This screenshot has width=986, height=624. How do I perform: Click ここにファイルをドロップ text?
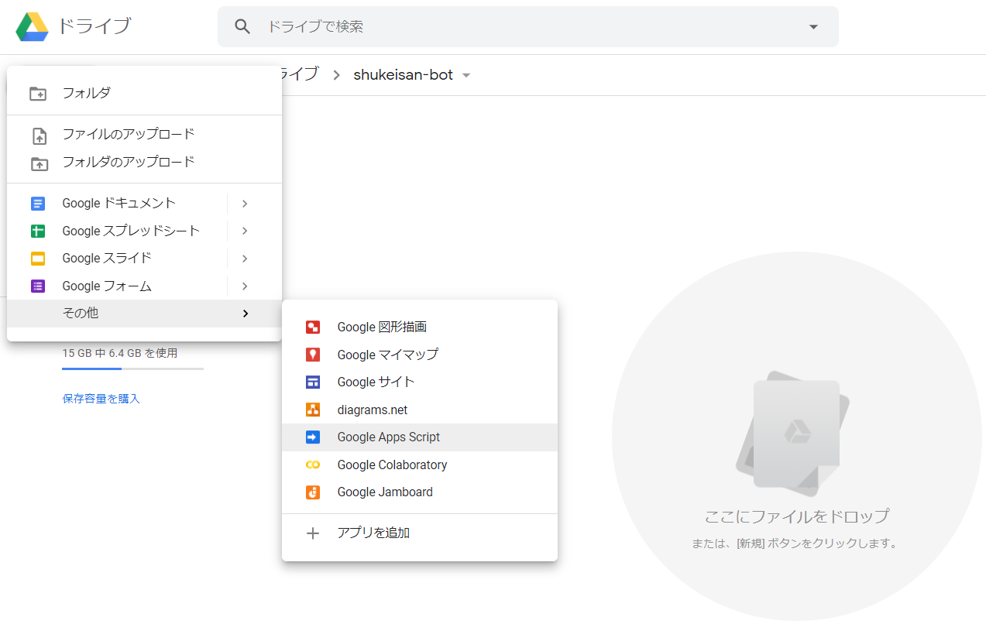(797, 516)
